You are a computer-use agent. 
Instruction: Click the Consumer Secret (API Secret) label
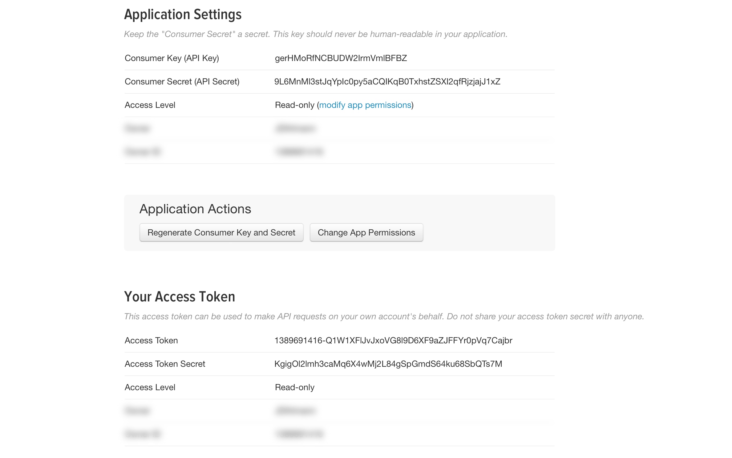(x=182, y=82)
